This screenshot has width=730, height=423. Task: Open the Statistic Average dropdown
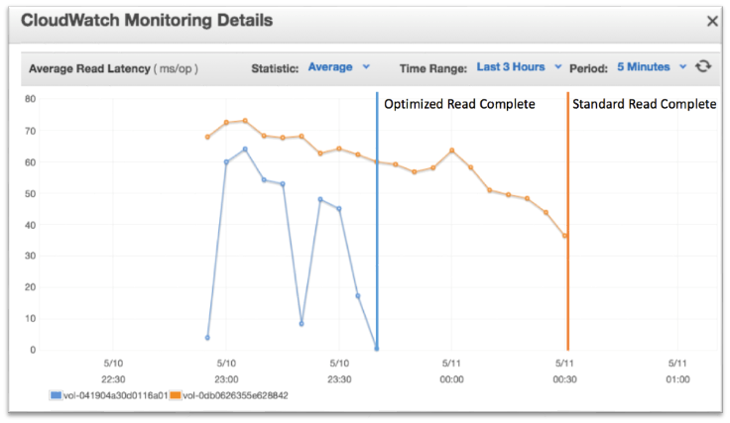(x=338, y=67)
